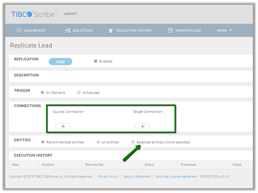Uncheck the Enabled checkbox

point(95,61)
